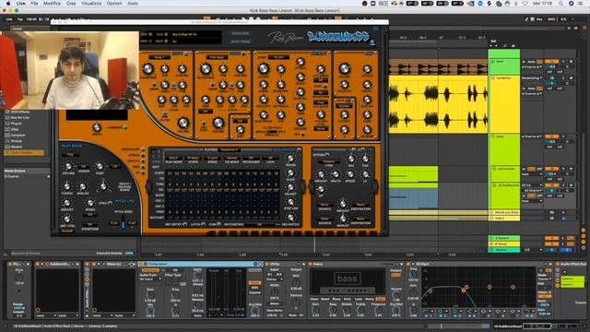Open the Plug-In browser category
Viewport: 590px width, 332px height.
[17, 124]
